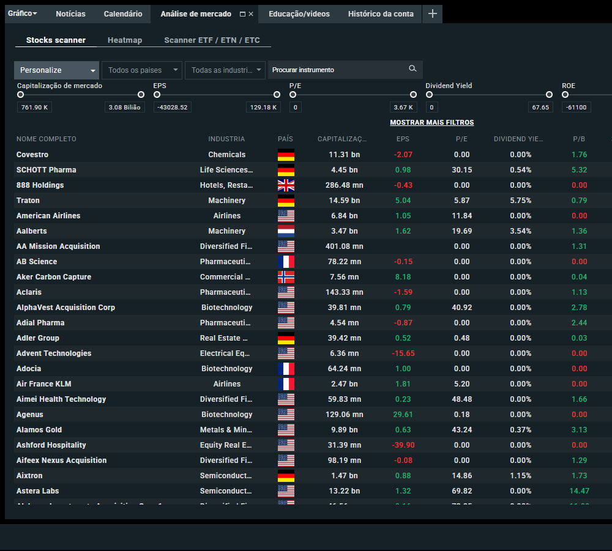Sort by the EPS column header
The width and height of the screenshot is (612, 551).
pyautogui.click(x=403, y=139)
